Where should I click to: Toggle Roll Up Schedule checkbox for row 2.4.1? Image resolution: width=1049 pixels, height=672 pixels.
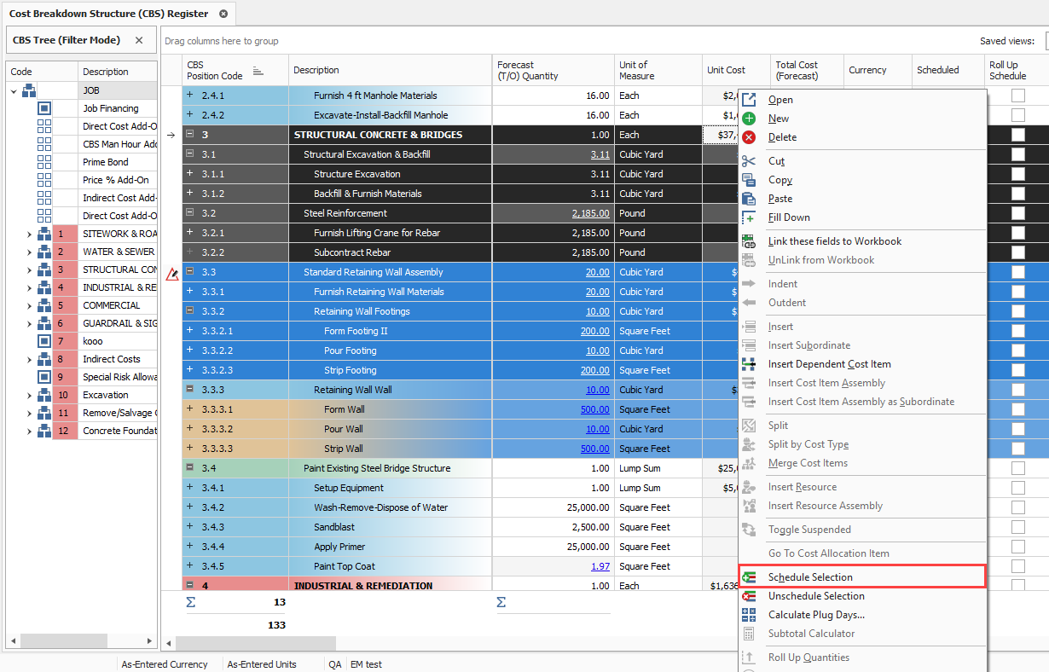click(1017, 96)
